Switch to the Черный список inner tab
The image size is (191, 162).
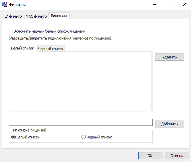[51, 49]
